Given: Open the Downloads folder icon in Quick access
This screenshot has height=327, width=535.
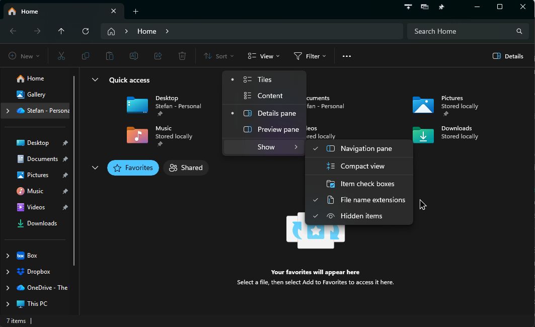Looking at the screenshot, I should coord(423,135).
